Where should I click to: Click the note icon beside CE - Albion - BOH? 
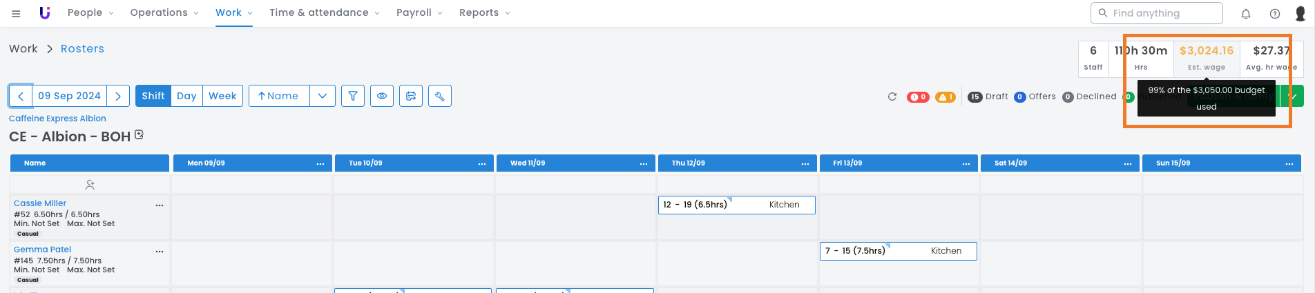(140, 135)
